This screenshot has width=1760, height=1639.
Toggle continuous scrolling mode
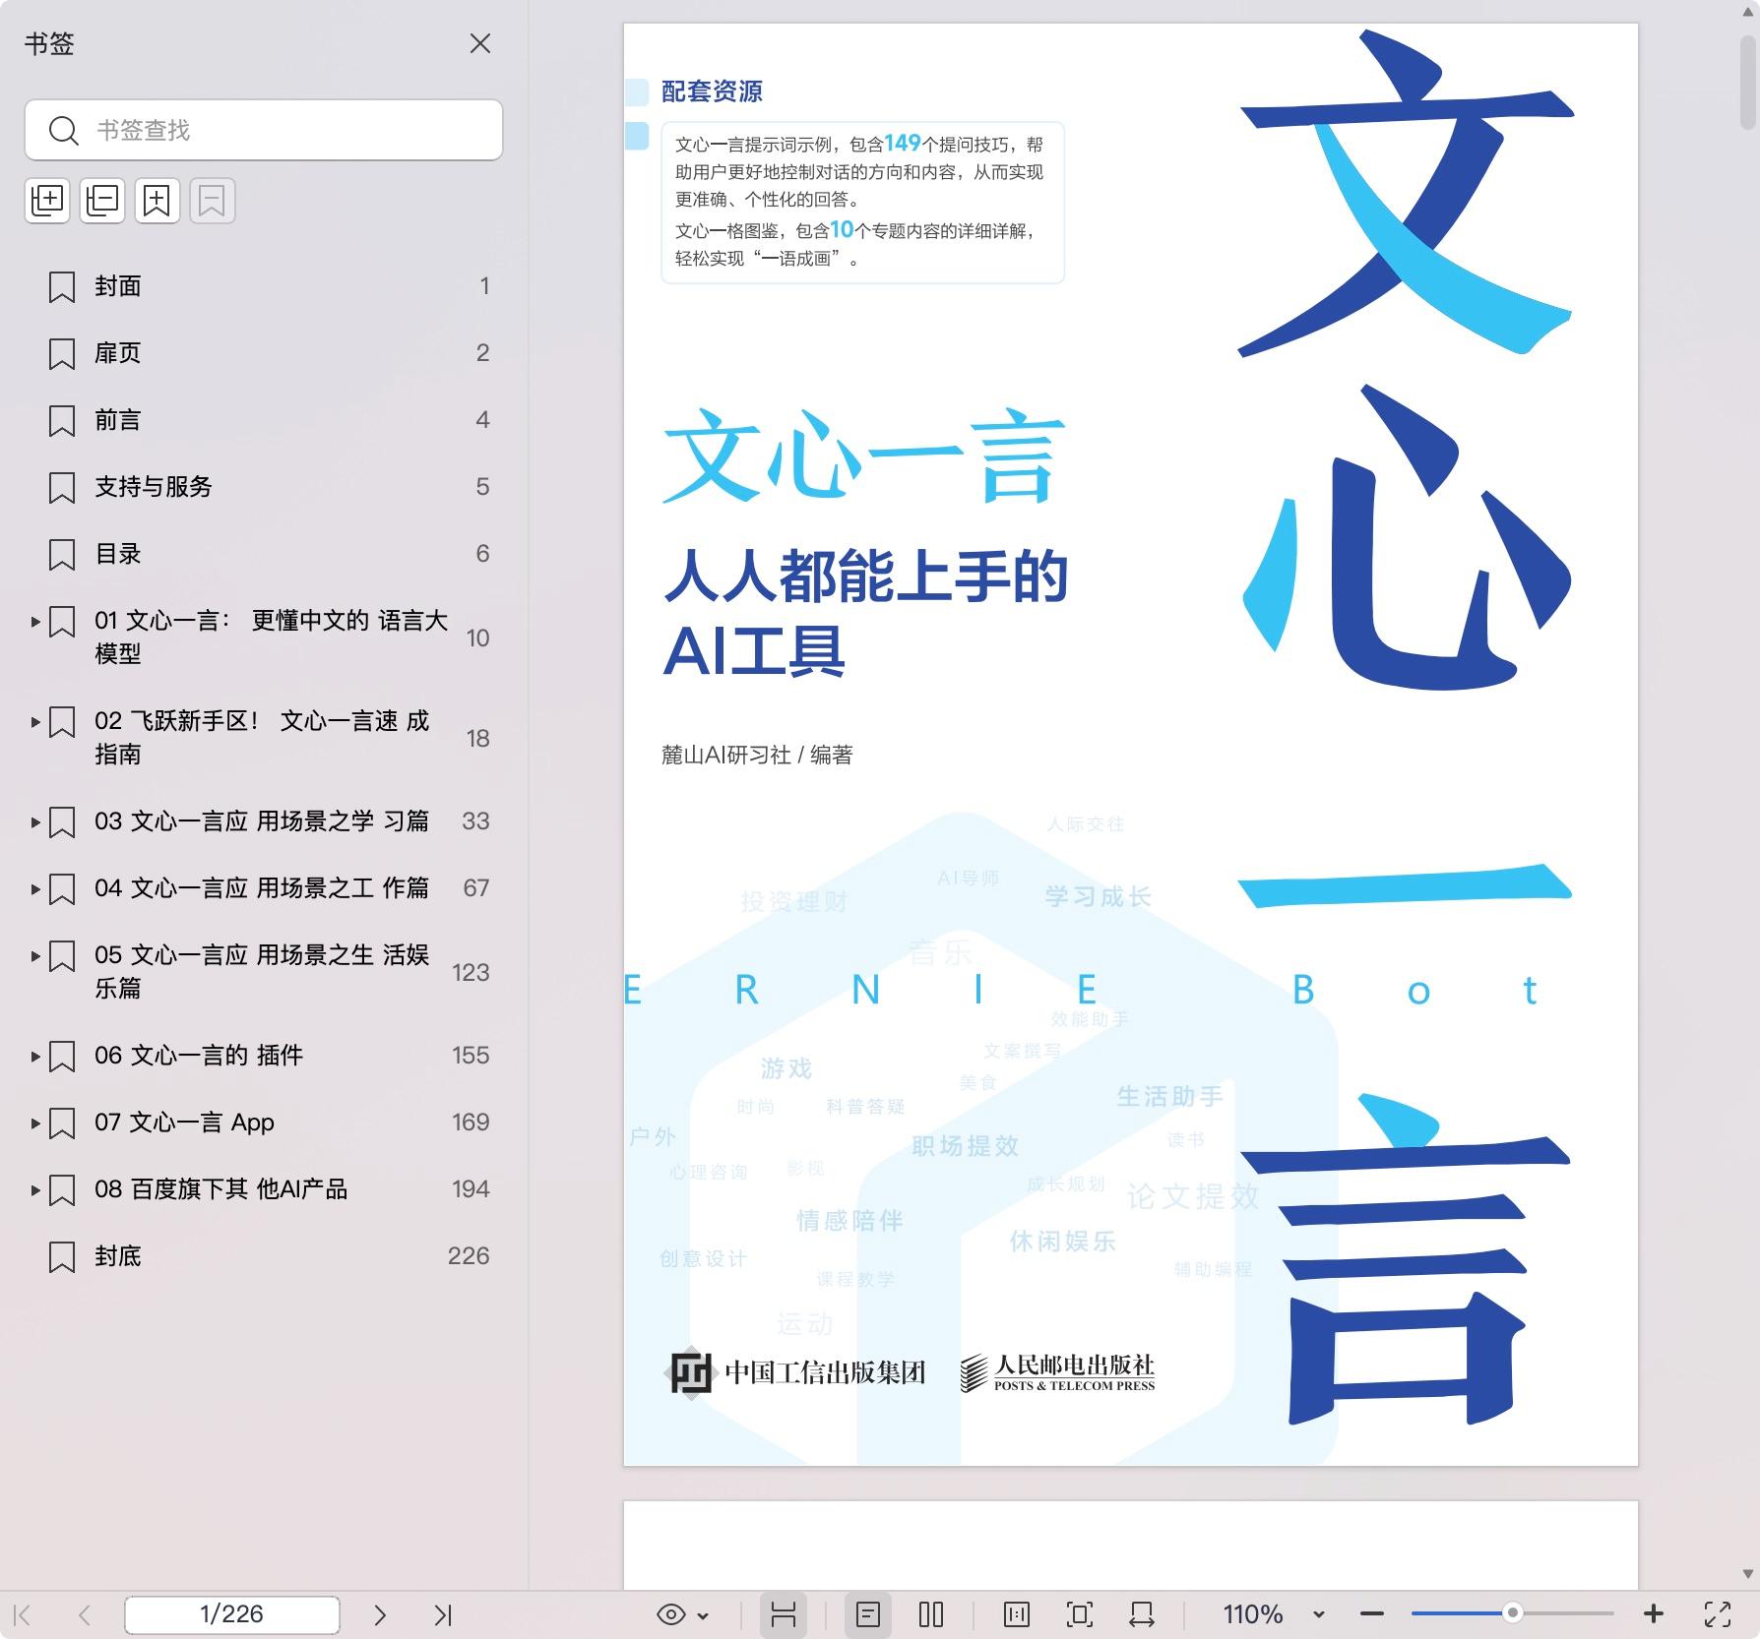784,1614
